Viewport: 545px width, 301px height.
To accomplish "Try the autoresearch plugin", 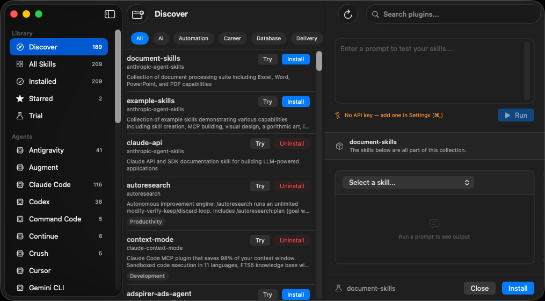I will pos(260,186).
